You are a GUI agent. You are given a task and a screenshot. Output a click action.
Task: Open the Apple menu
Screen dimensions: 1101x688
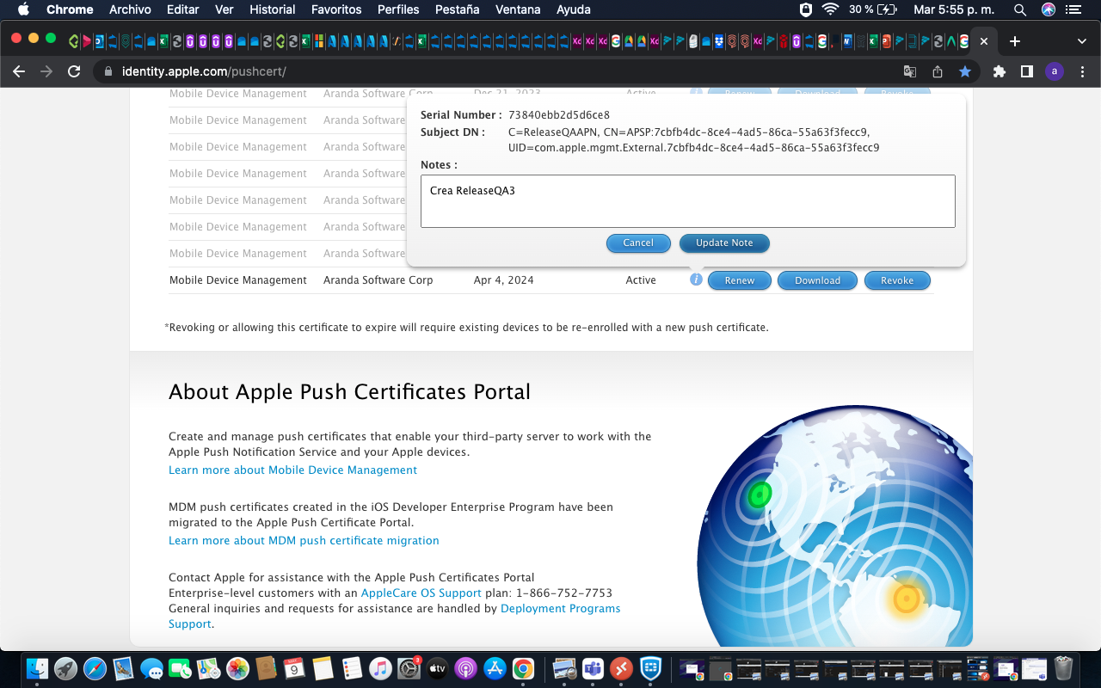click(23, 9)
